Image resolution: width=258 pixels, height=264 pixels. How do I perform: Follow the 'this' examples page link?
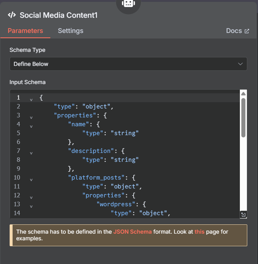(200, 232)
